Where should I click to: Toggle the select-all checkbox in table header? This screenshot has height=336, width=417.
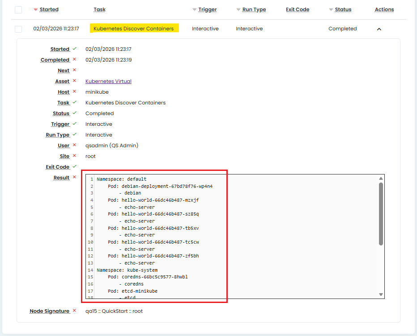[x=18, y=9]
